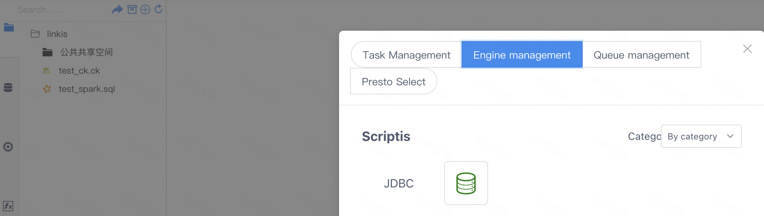This screenshot has height=216, width=764.
Task: Open the Queue management tab
Action: click(641, 55)
